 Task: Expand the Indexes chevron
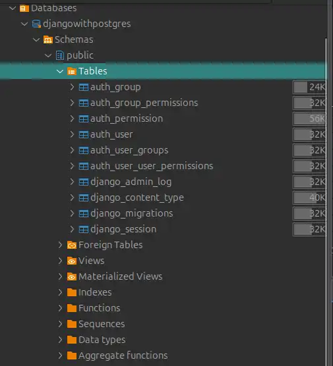click(60, 292)
